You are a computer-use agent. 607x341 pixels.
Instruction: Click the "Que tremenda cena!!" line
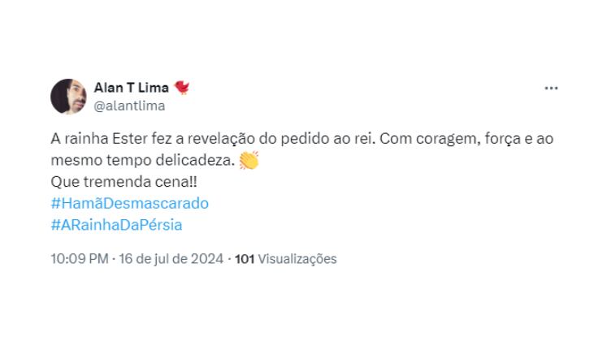(x=124, y=182)
